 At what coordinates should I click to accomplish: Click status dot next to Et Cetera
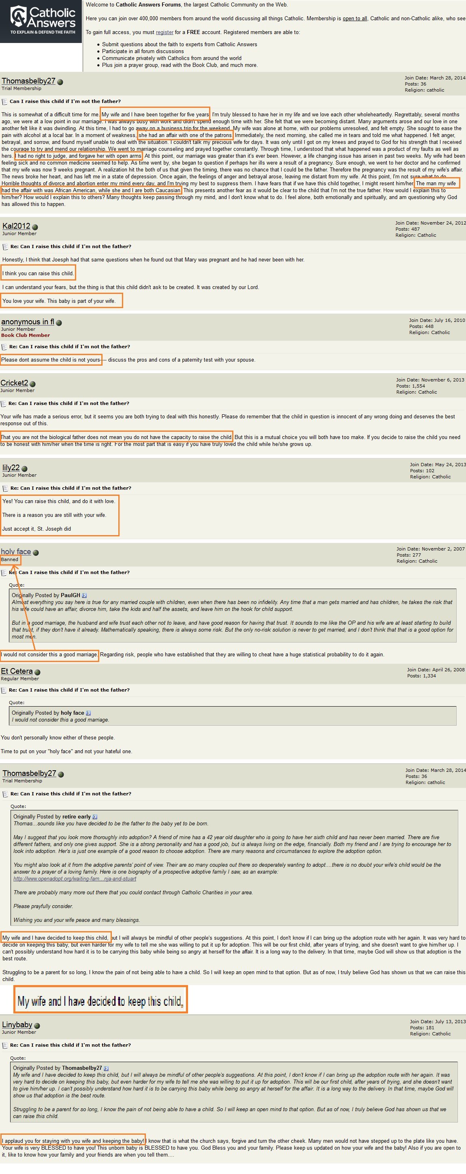coord(37,672)
